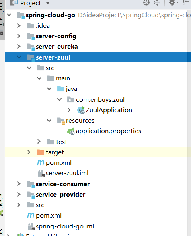Open the gear settings menu
The width and height of the screenshot is (191, 236).
[173, 2]
